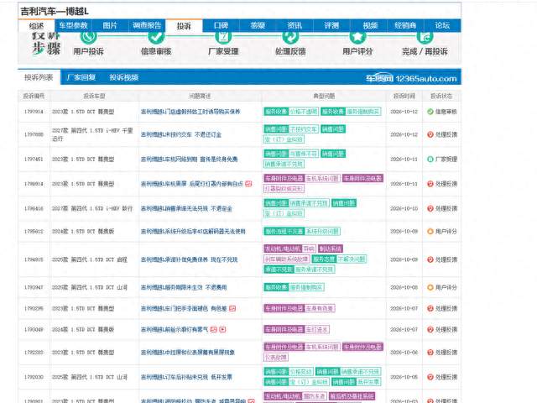This screenshot has height=403, width=537.
Task: Click red status icon in 不退还订金 row
Action: [430, 134]
